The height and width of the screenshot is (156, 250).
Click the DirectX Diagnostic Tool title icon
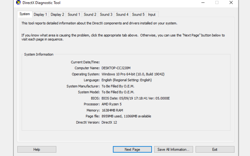click(18, 2)
